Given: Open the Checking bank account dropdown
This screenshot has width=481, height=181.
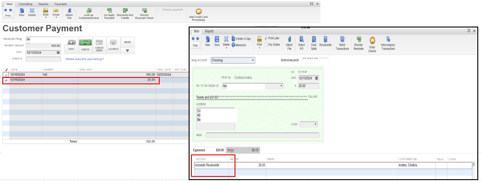Looking at the screenshot, I should (253, 60).
